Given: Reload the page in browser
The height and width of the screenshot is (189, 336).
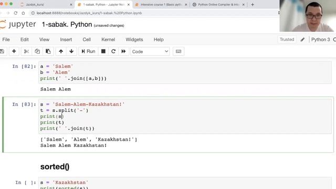Looking at the screenshot, I should pos(15,13).
